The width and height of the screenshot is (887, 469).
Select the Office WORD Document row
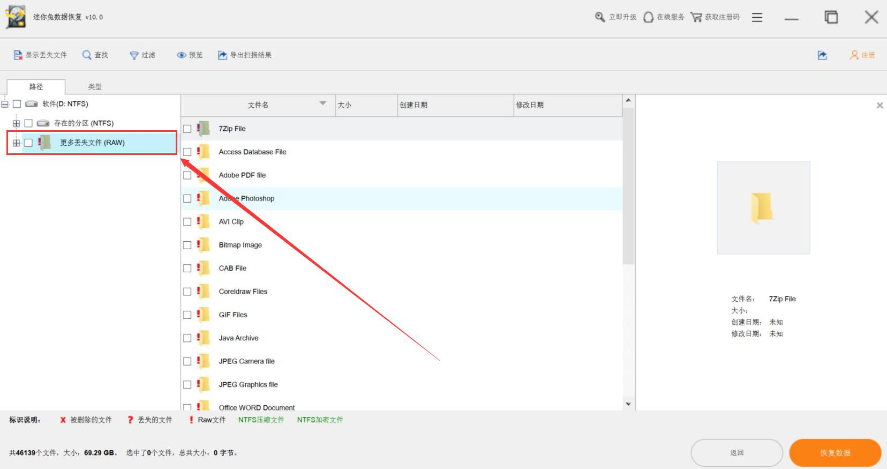click(402, 407)
